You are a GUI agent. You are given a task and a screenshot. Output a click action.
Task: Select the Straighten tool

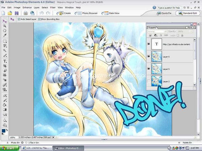tap(5, 75)
